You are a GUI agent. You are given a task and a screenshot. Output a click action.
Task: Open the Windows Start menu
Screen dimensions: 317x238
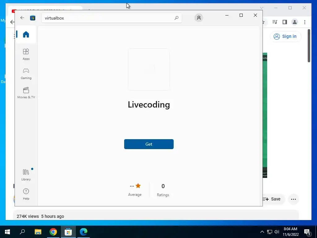pyautogui.click(x=7, y=232)
